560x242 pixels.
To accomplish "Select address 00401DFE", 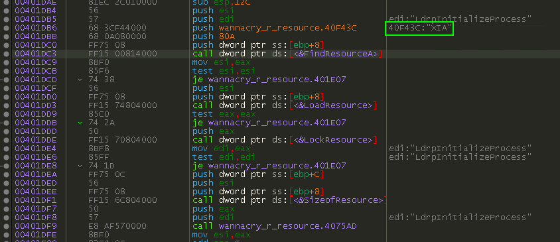I will tap(36, 235).
